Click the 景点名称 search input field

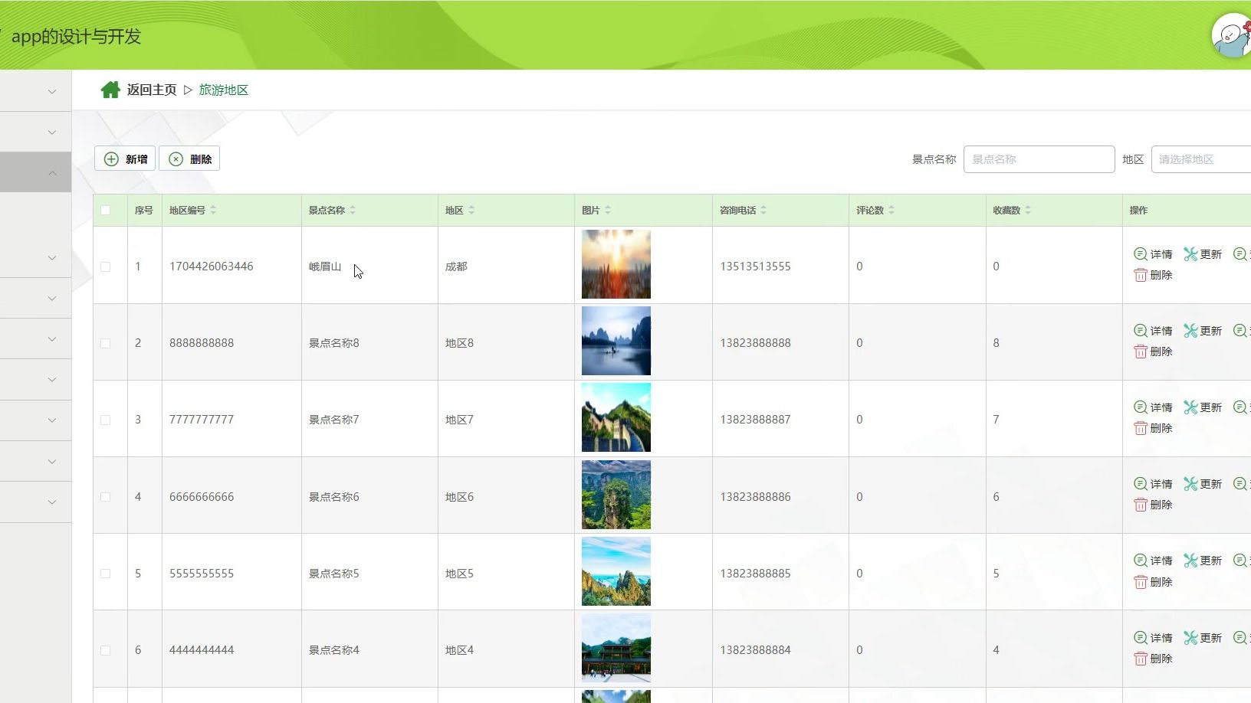tap(1039, 159)
